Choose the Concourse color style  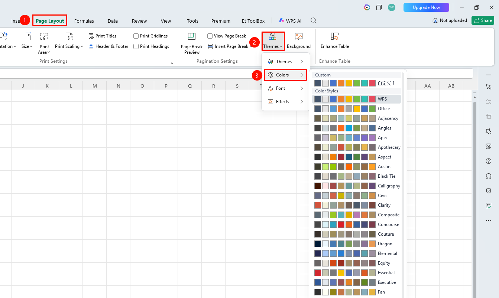pos(357,225)
